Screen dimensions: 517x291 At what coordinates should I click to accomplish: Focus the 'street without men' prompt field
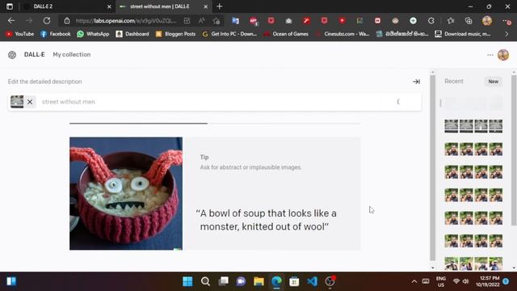tap(211, 102)
